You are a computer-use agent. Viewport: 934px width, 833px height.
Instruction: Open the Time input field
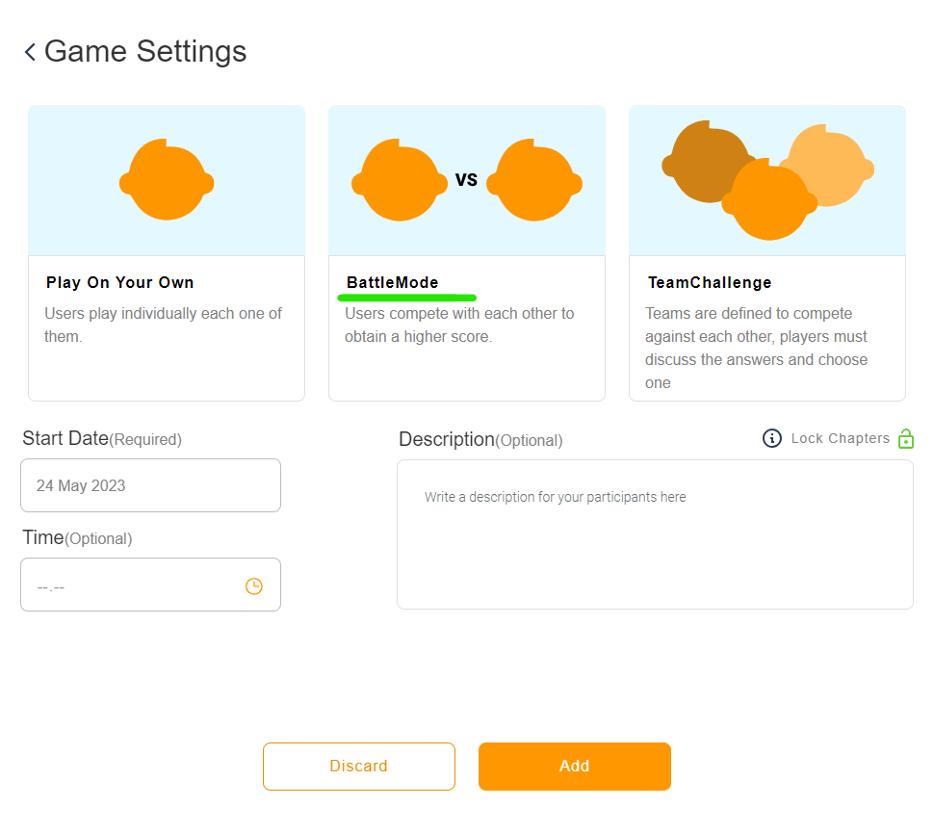click(151, 585)
